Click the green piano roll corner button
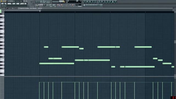This screenshot has height=99, width=176. [1, 11]
